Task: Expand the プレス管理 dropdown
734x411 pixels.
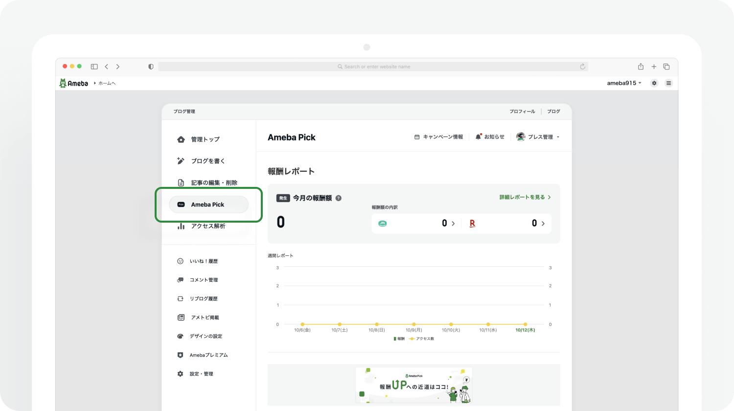Action: tap(538, 137)
